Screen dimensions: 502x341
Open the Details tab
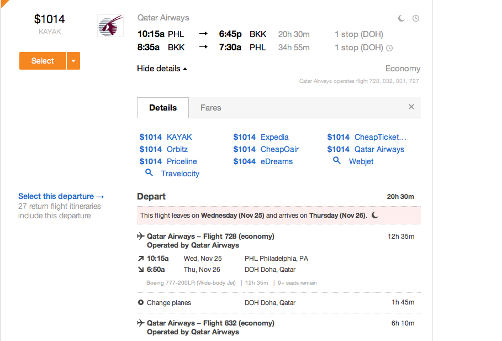point(163,108)
